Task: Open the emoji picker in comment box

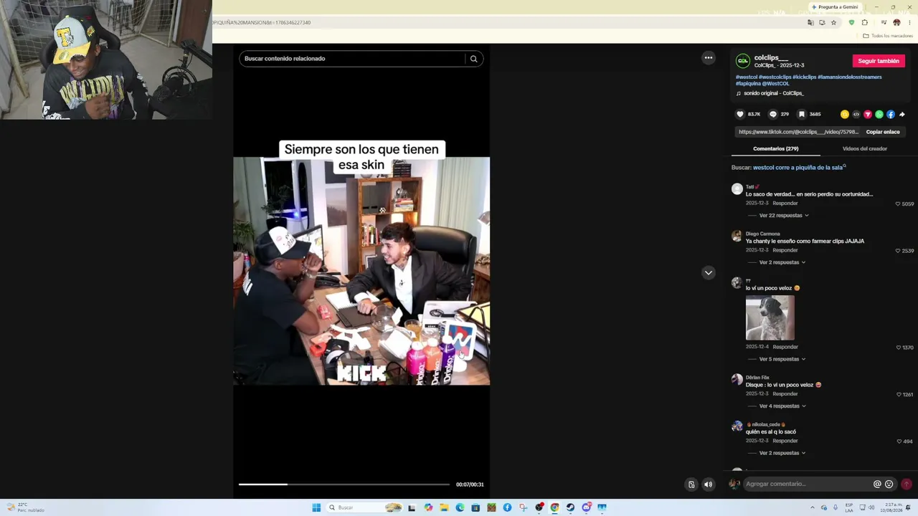Action: 889,484
